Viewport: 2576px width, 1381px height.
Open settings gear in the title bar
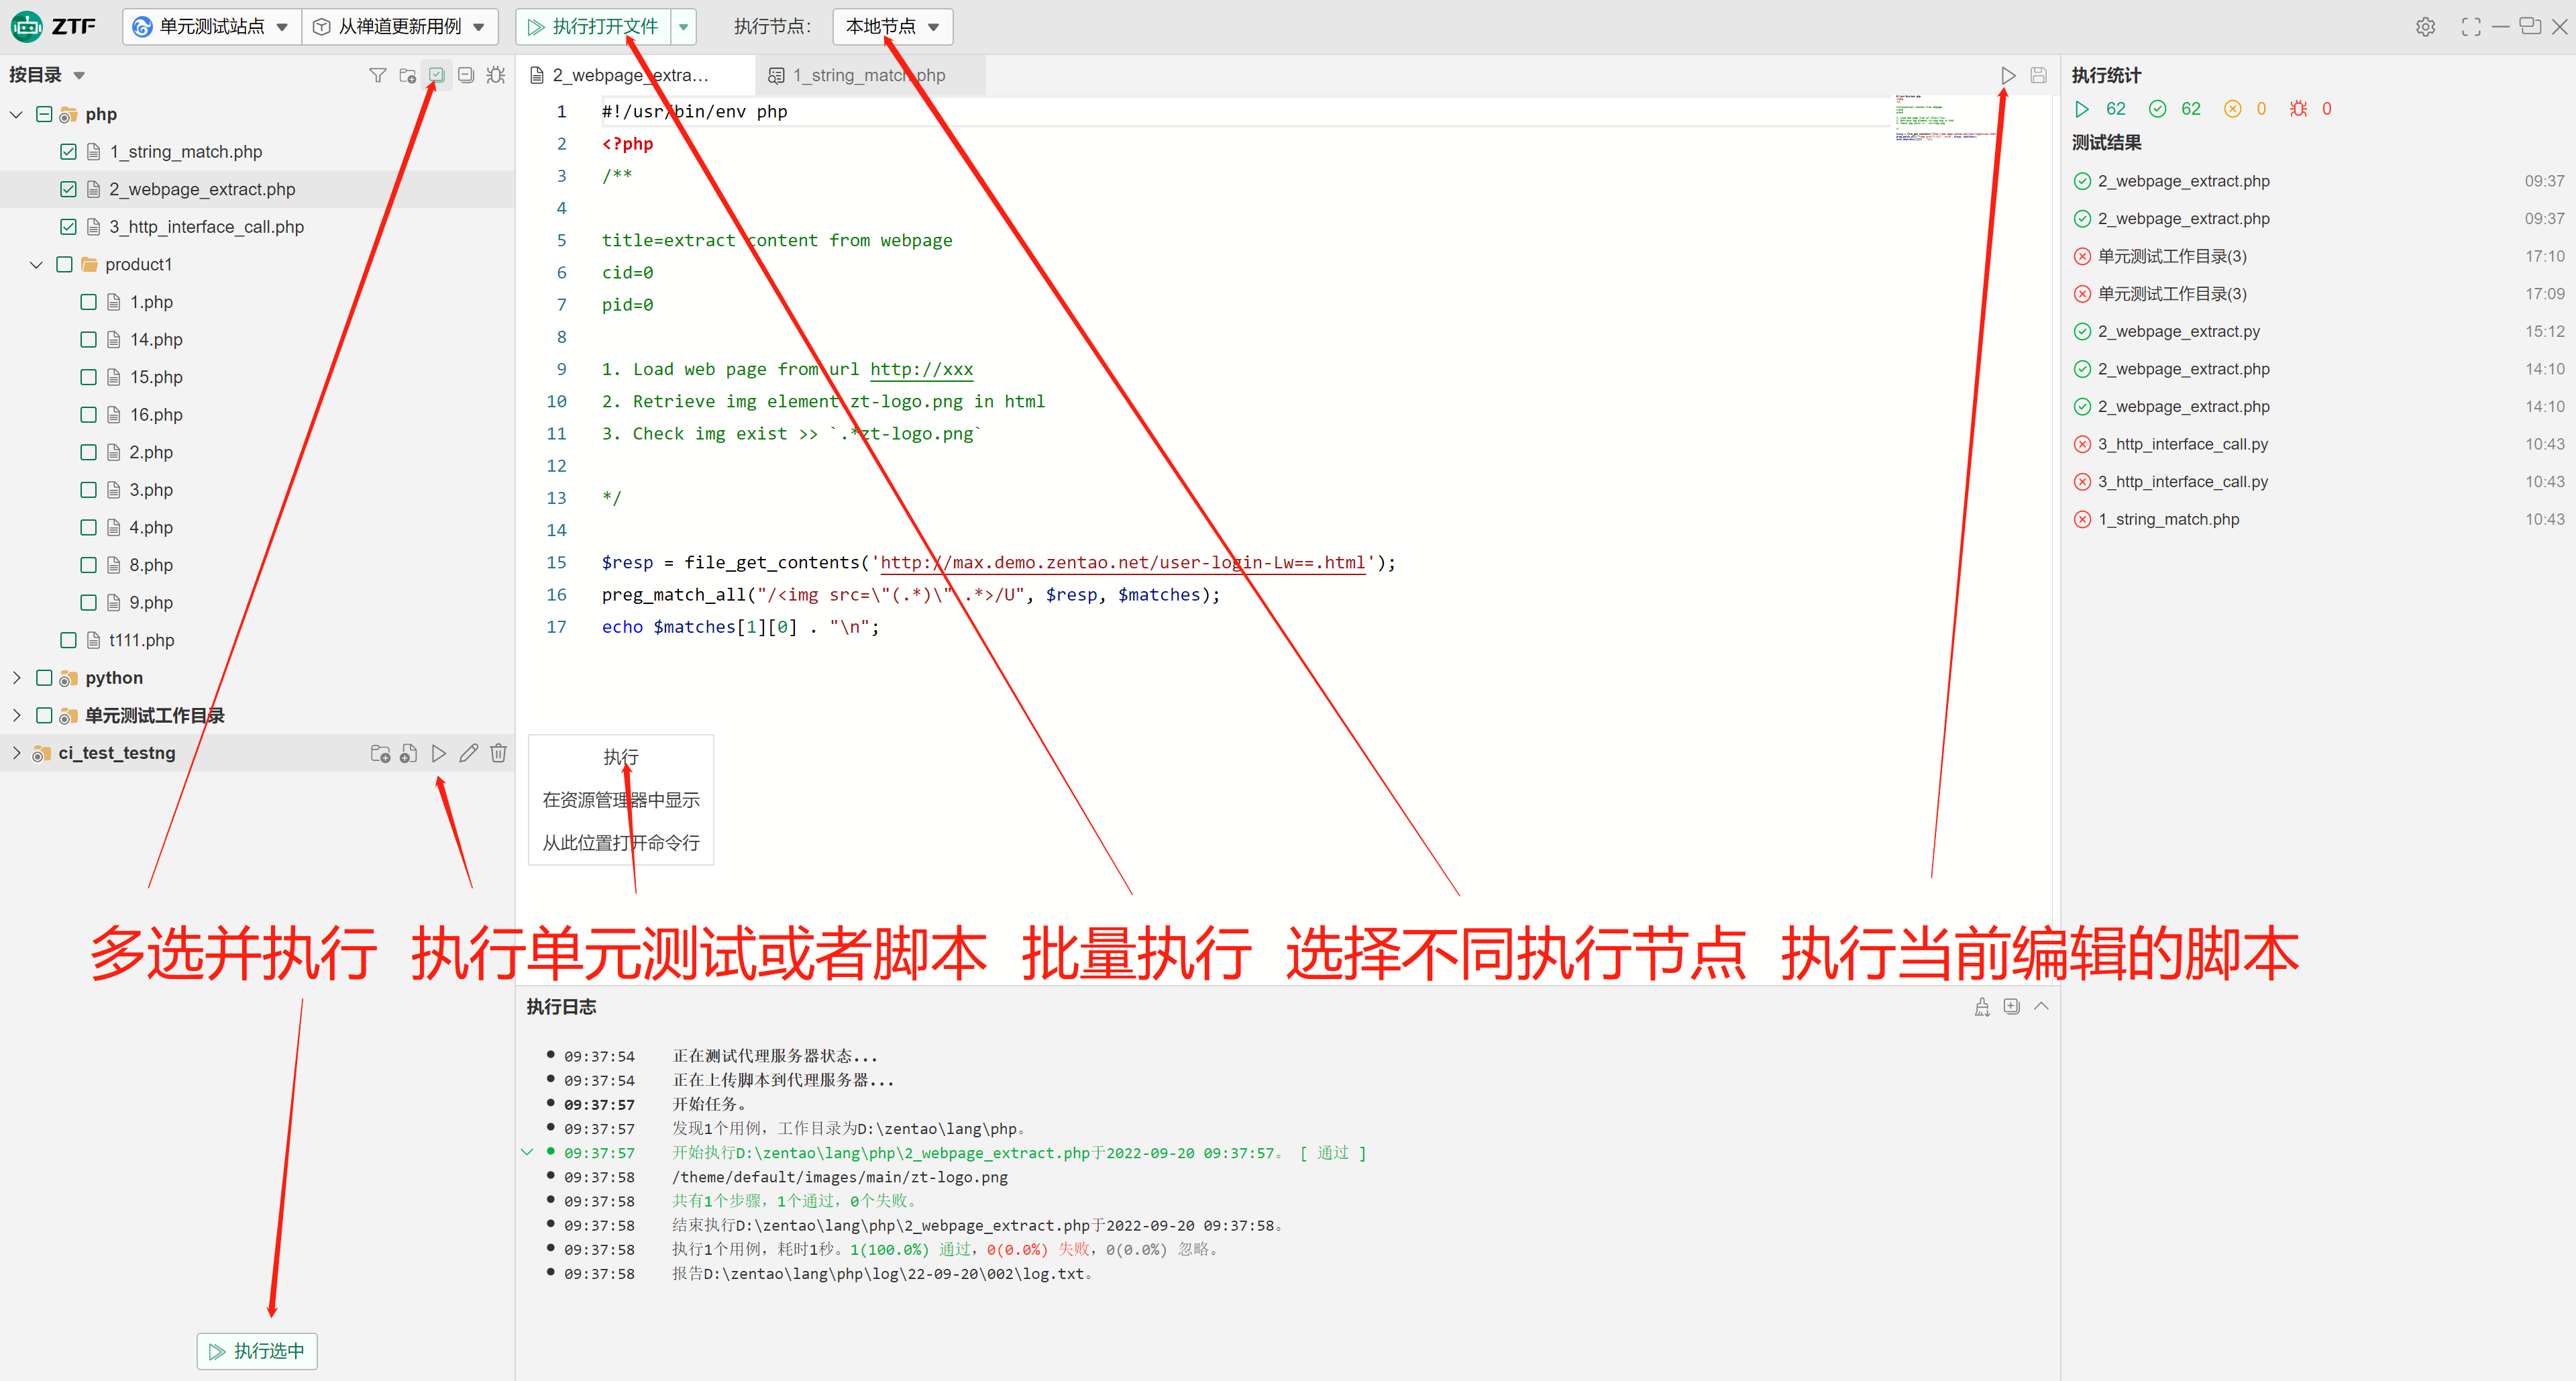click(2425, 27)
